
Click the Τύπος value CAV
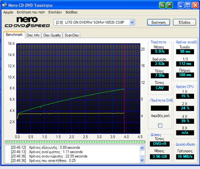pyautogui.click(x=160, y=88)
